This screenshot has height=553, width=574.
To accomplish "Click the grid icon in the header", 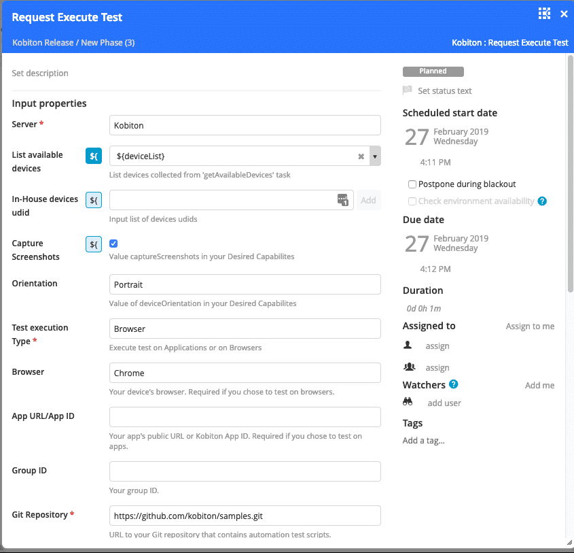I will click(544, 14).
